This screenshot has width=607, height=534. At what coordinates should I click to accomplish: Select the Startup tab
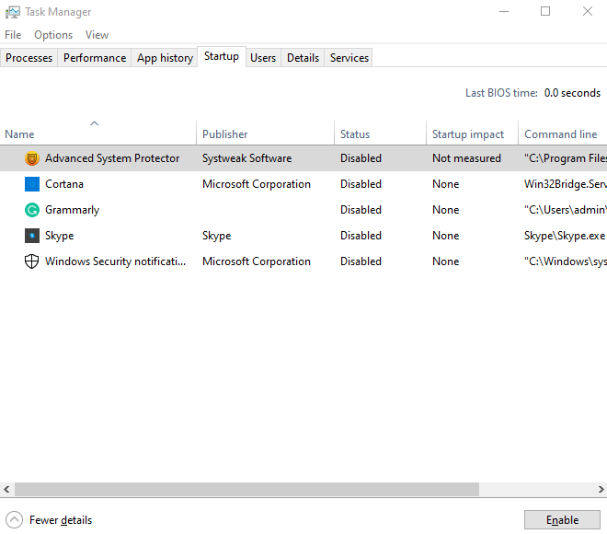tap(222, 56)
